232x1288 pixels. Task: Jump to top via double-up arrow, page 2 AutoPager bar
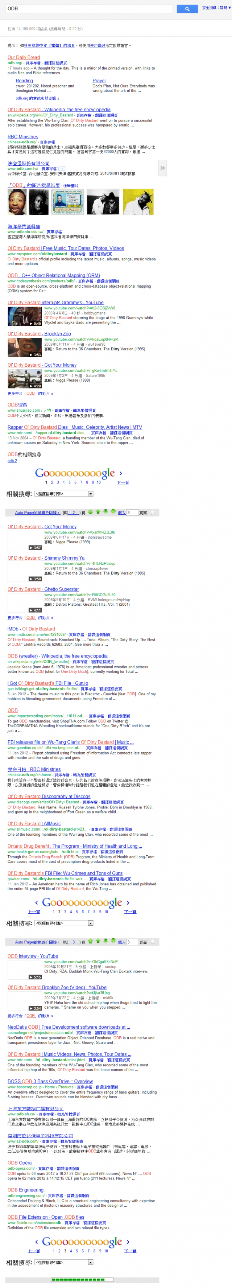pyautogui.click(x=91, y=512)
